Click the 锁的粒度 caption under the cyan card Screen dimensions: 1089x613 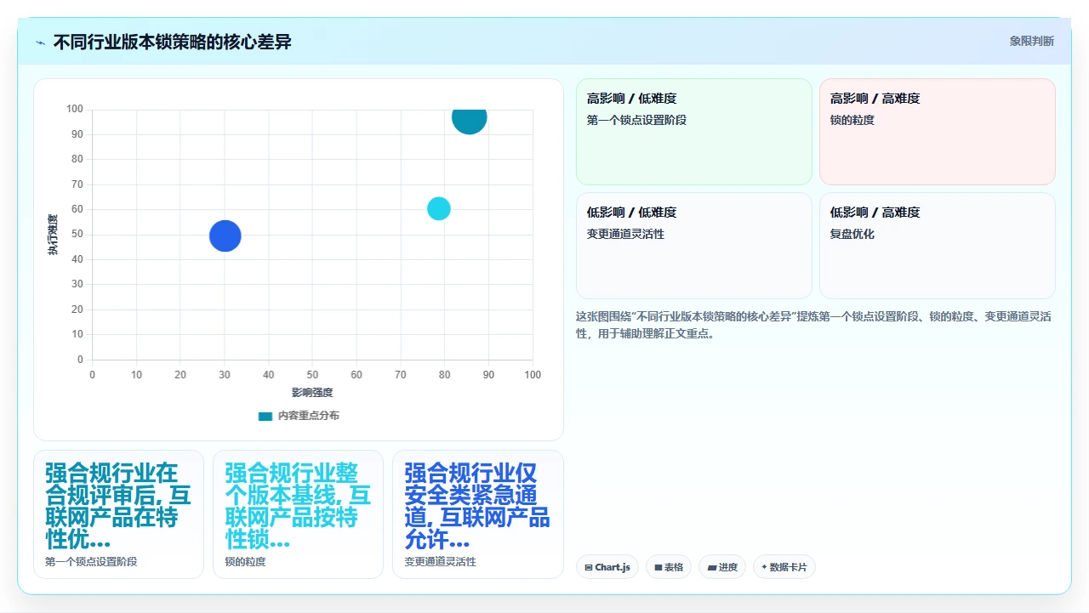point(245,562)
